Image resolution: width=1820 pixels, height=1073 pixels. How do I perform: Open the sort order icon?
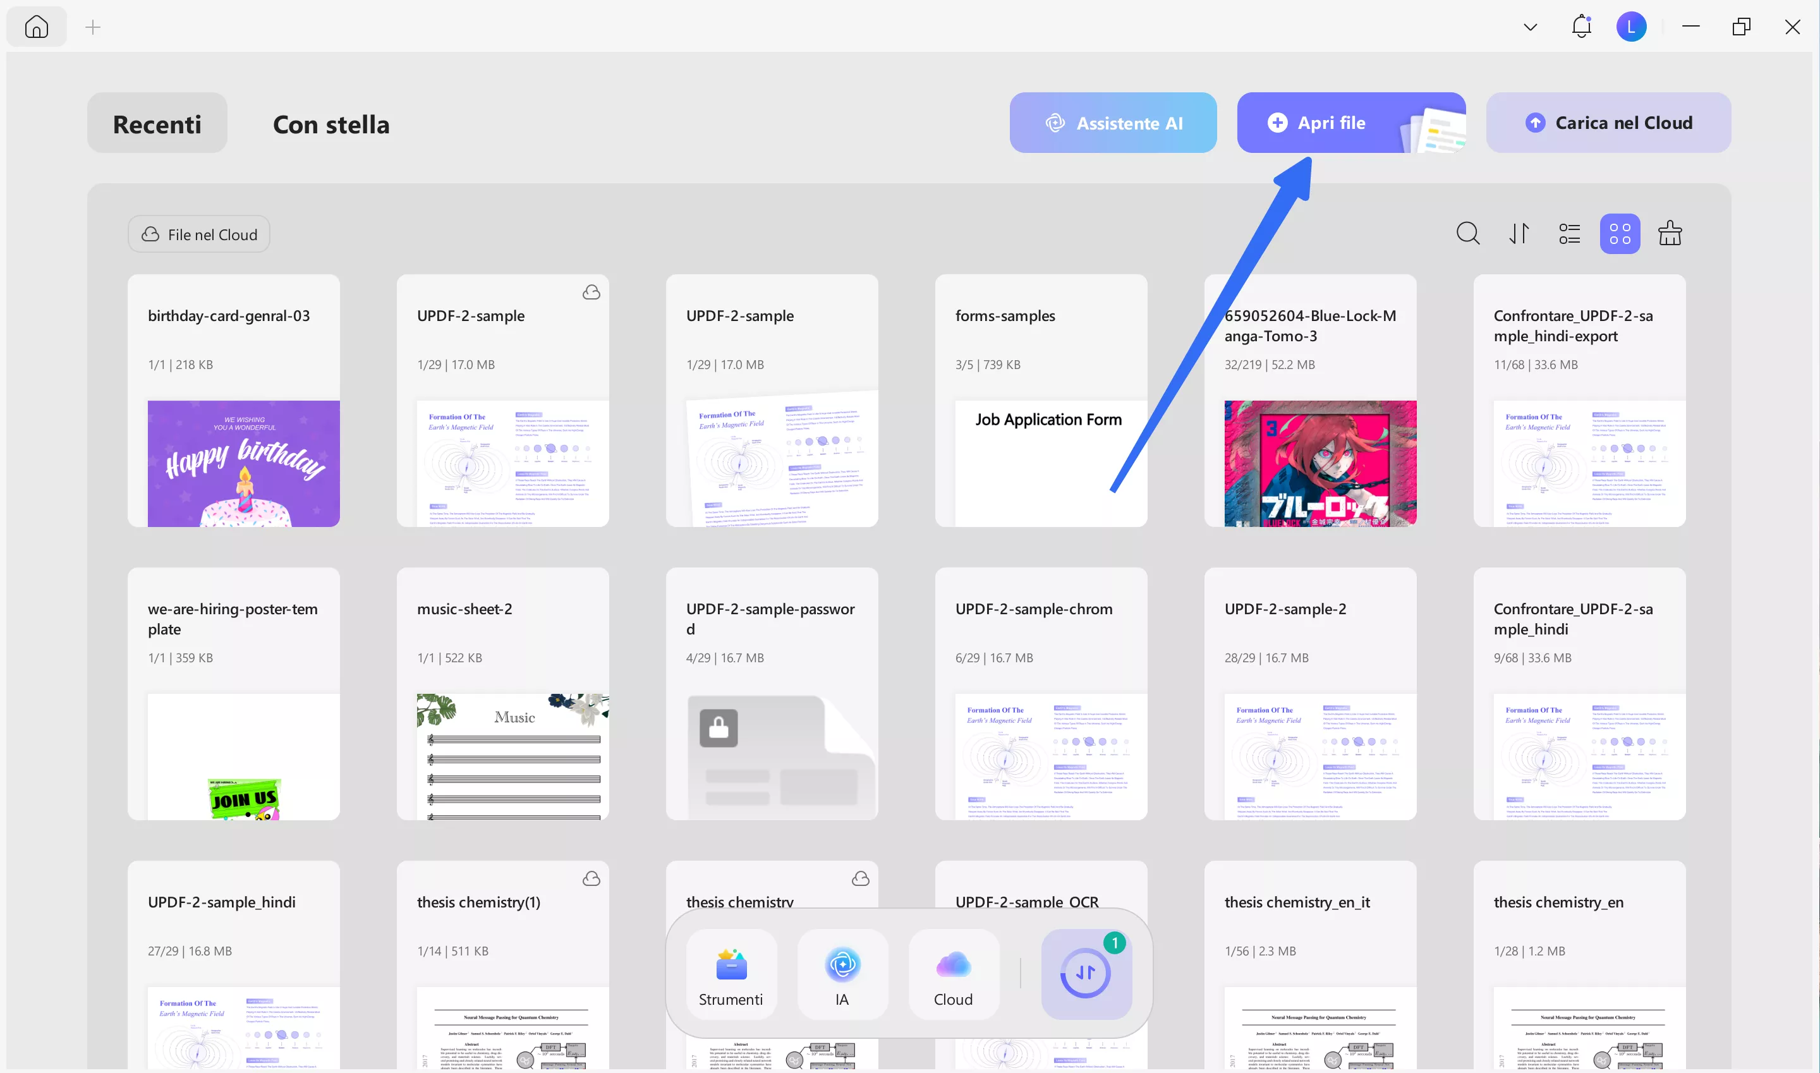(x=1519, y=234)
